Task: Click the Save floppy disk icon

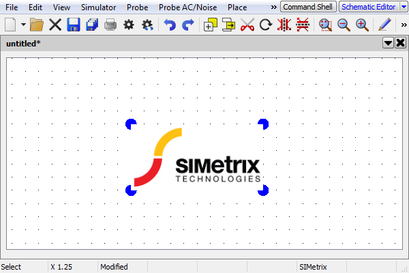Action: 74,25
